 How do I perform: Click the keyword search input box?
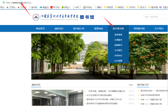[155, 17]
